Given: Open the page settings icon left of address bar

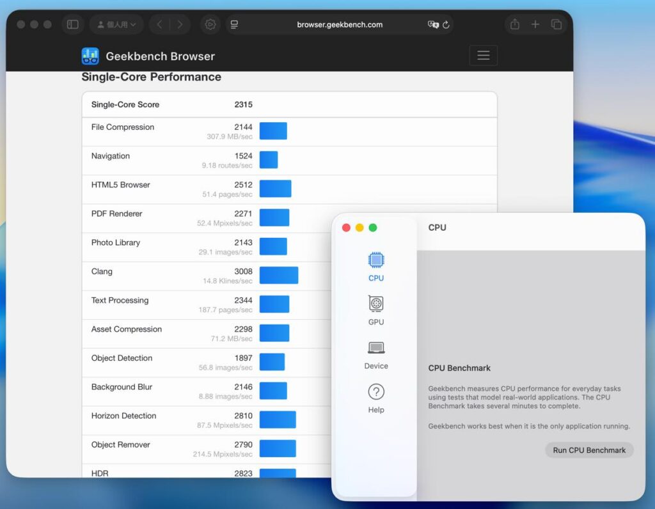Looking at the screenshot, I should click(235, 25).
